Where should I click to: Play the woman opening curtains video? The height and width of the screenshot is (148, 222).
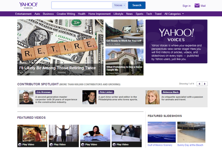pyautogui.click(x=64, y=136)
